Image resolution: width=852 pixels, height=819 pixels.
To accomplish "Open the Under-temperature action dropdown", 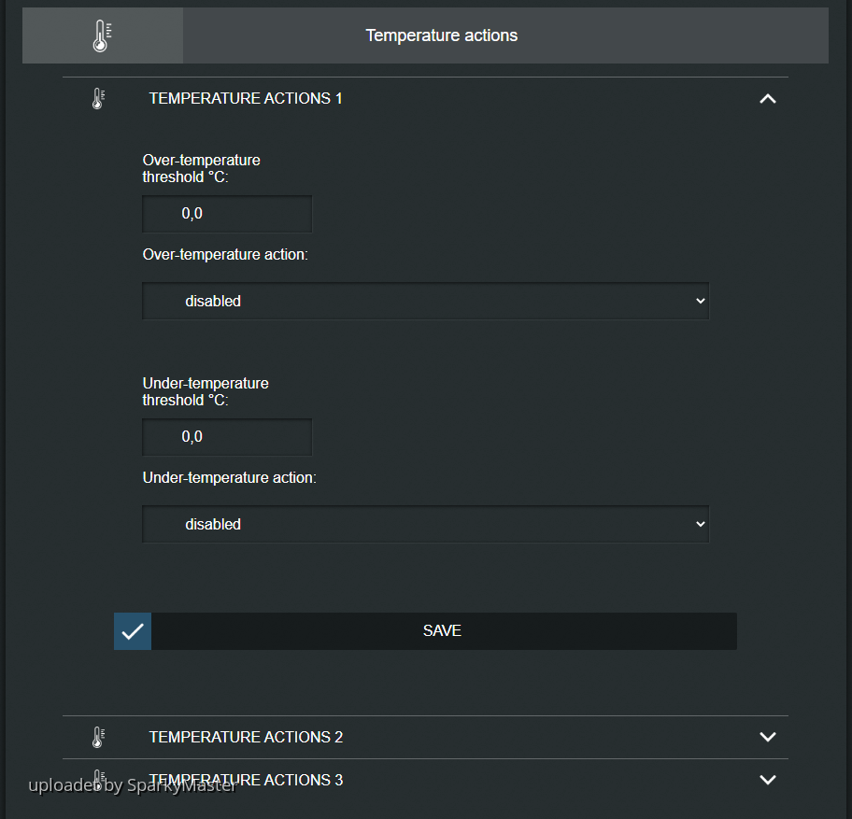I will pos(425,524).
